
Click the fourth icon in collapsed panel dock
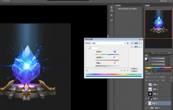(112, 20)
